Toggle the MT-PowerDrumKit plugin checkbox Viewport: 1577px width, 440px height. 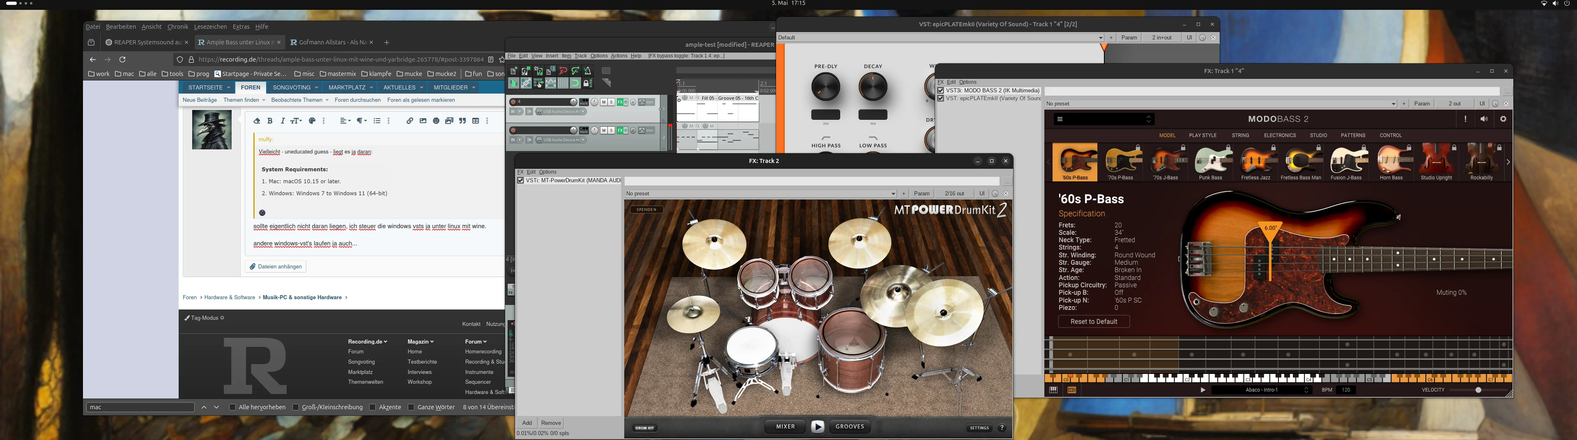(520, 181)
